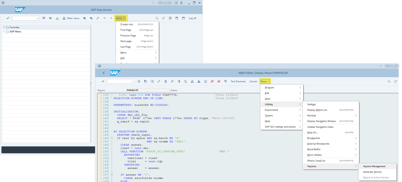Image resolution: width=402 pixels, height=182 pixels.
Task: Click Create New Session icon in Easy Access
Action: pyautogui.click(x=177, y=18)
